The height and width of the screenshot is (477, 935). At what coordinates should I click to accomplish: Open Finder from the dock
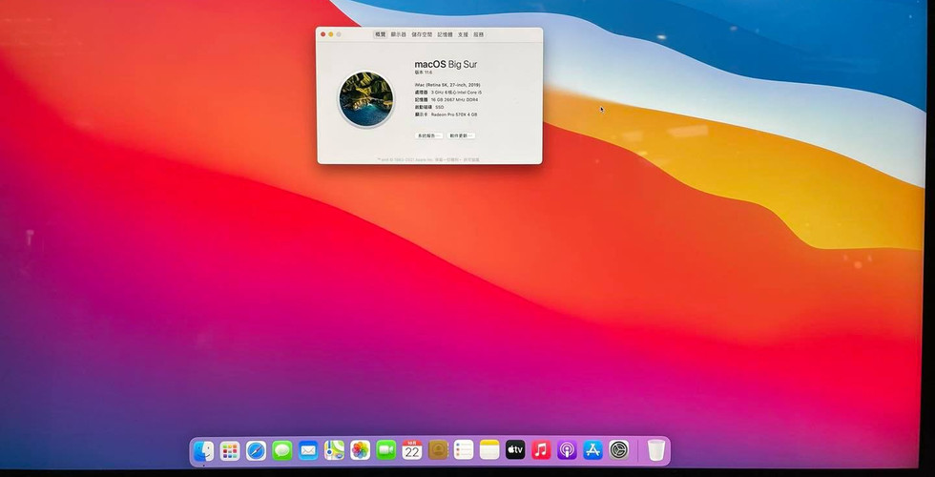pos(204,450)
